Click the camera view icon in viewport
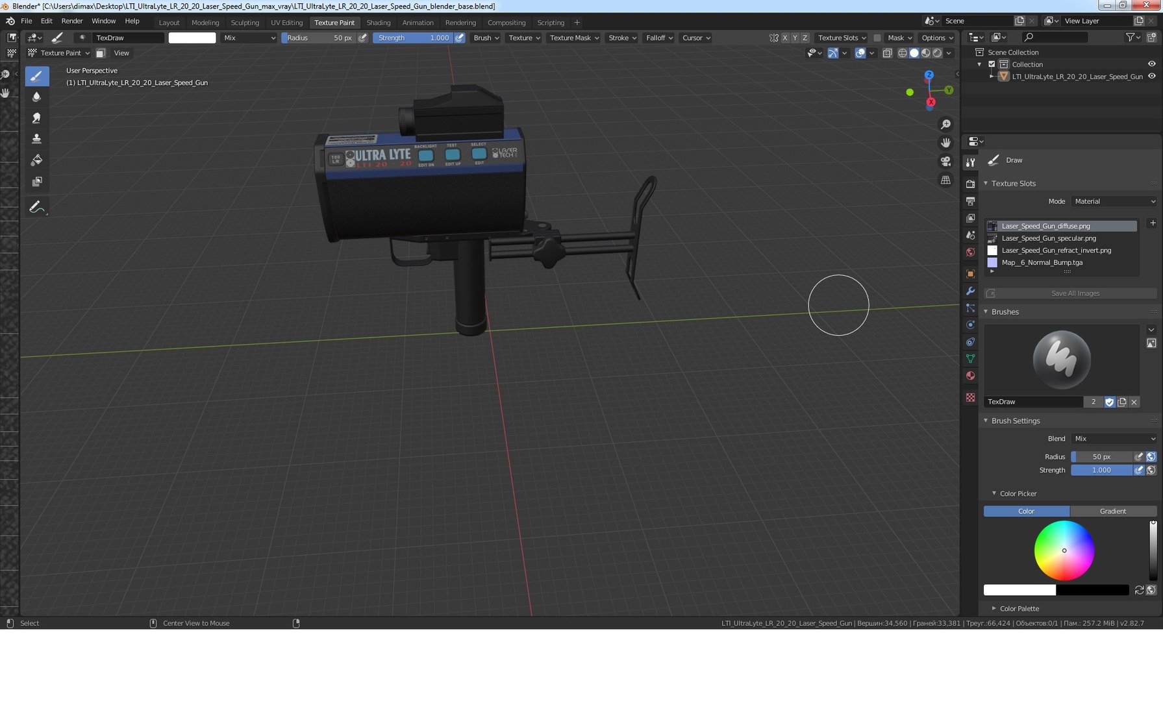The width and height of the screenshot is (1163, 701). pyautogui.click(x=945, y=161)
